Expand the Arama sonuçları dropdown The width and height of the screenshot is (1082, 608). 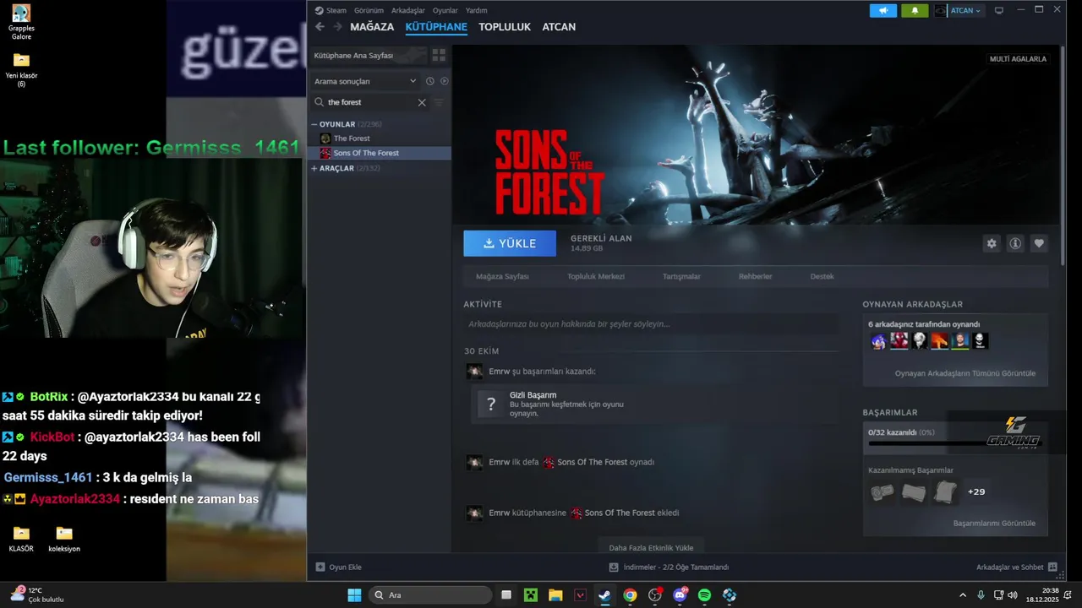[x=365, y=81]
